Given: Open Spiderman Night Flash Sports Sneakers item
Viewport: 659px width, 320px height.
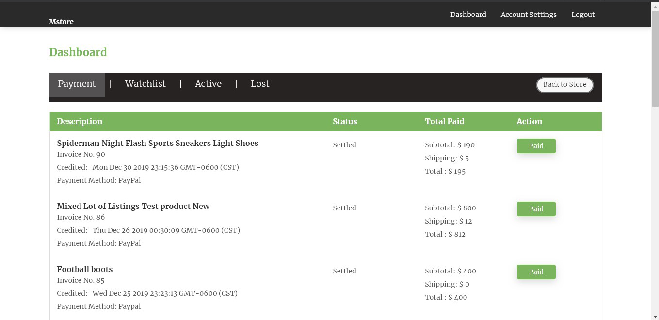Looking at the screenshot, I should pos(158,143).
